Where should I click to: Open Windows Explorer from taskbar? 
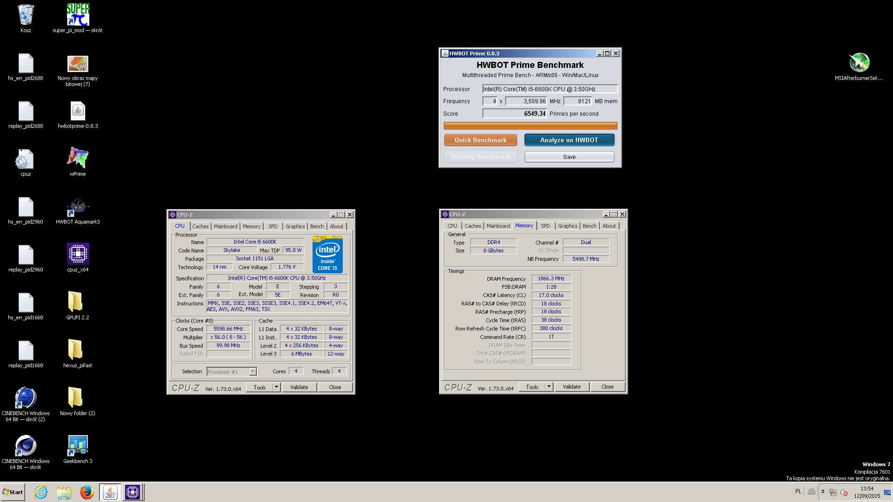tap(64, 492)
